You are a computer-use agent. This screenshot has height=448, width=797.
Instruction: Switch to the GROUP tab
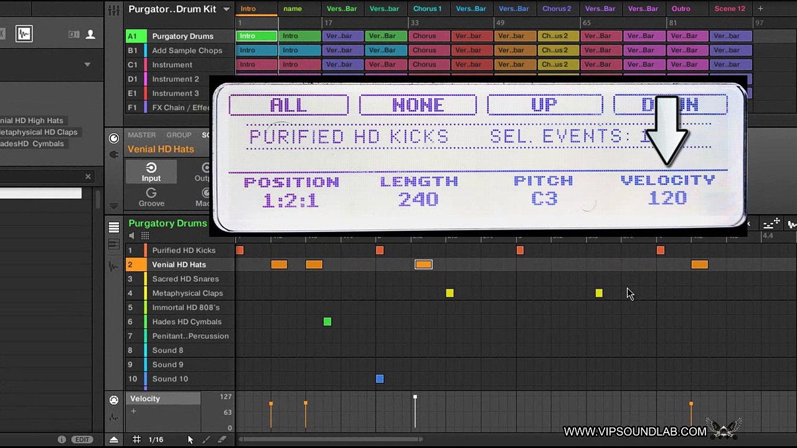click(x=179, y=135)
